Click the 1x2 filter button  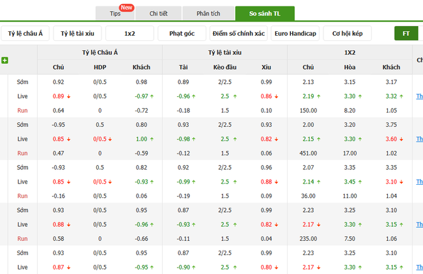130,33
